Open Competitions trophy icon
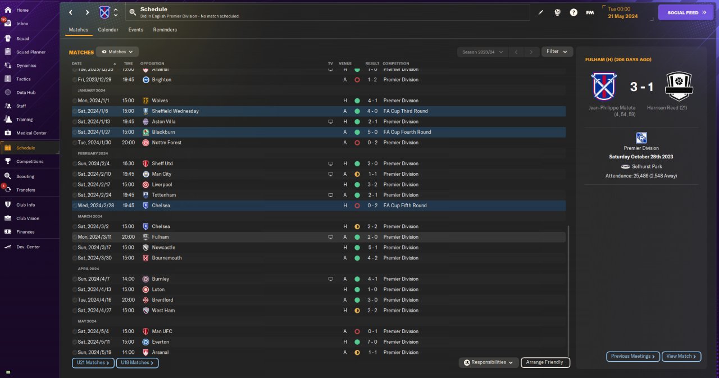Screen dimensions: 719x378 [8, 162]
